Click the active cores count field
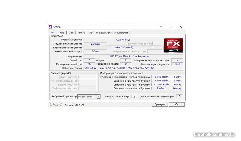This screenshot has width=241, height=141. [134, 97]
